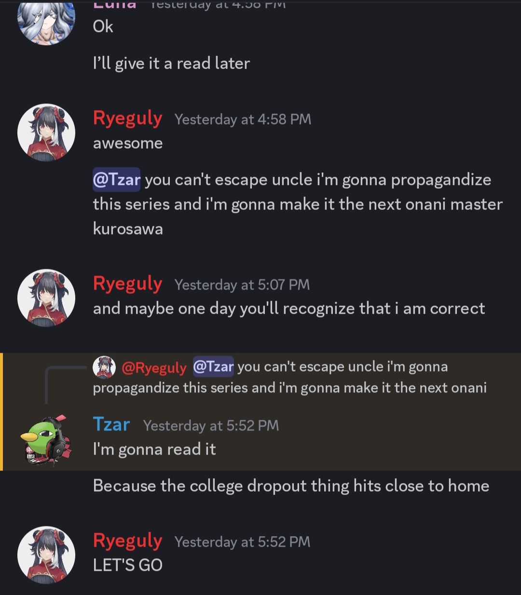This screenshot has width=521, height=595.
Task: Click Ryeguly's username at the 5:07 PM message
Action: 128,284
